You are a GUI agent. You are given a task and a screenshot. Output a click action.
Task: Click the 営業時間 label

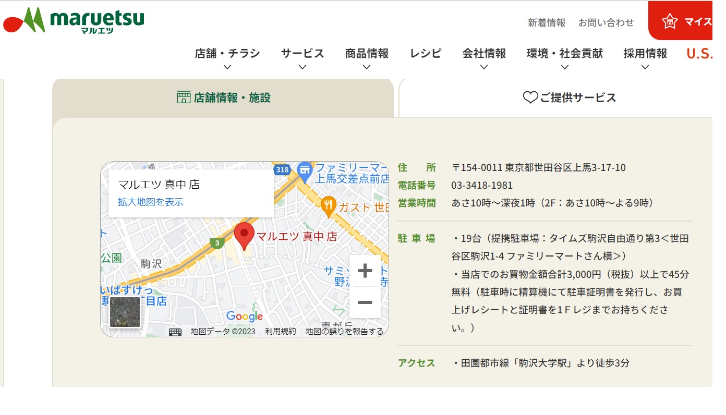point(416,203)
